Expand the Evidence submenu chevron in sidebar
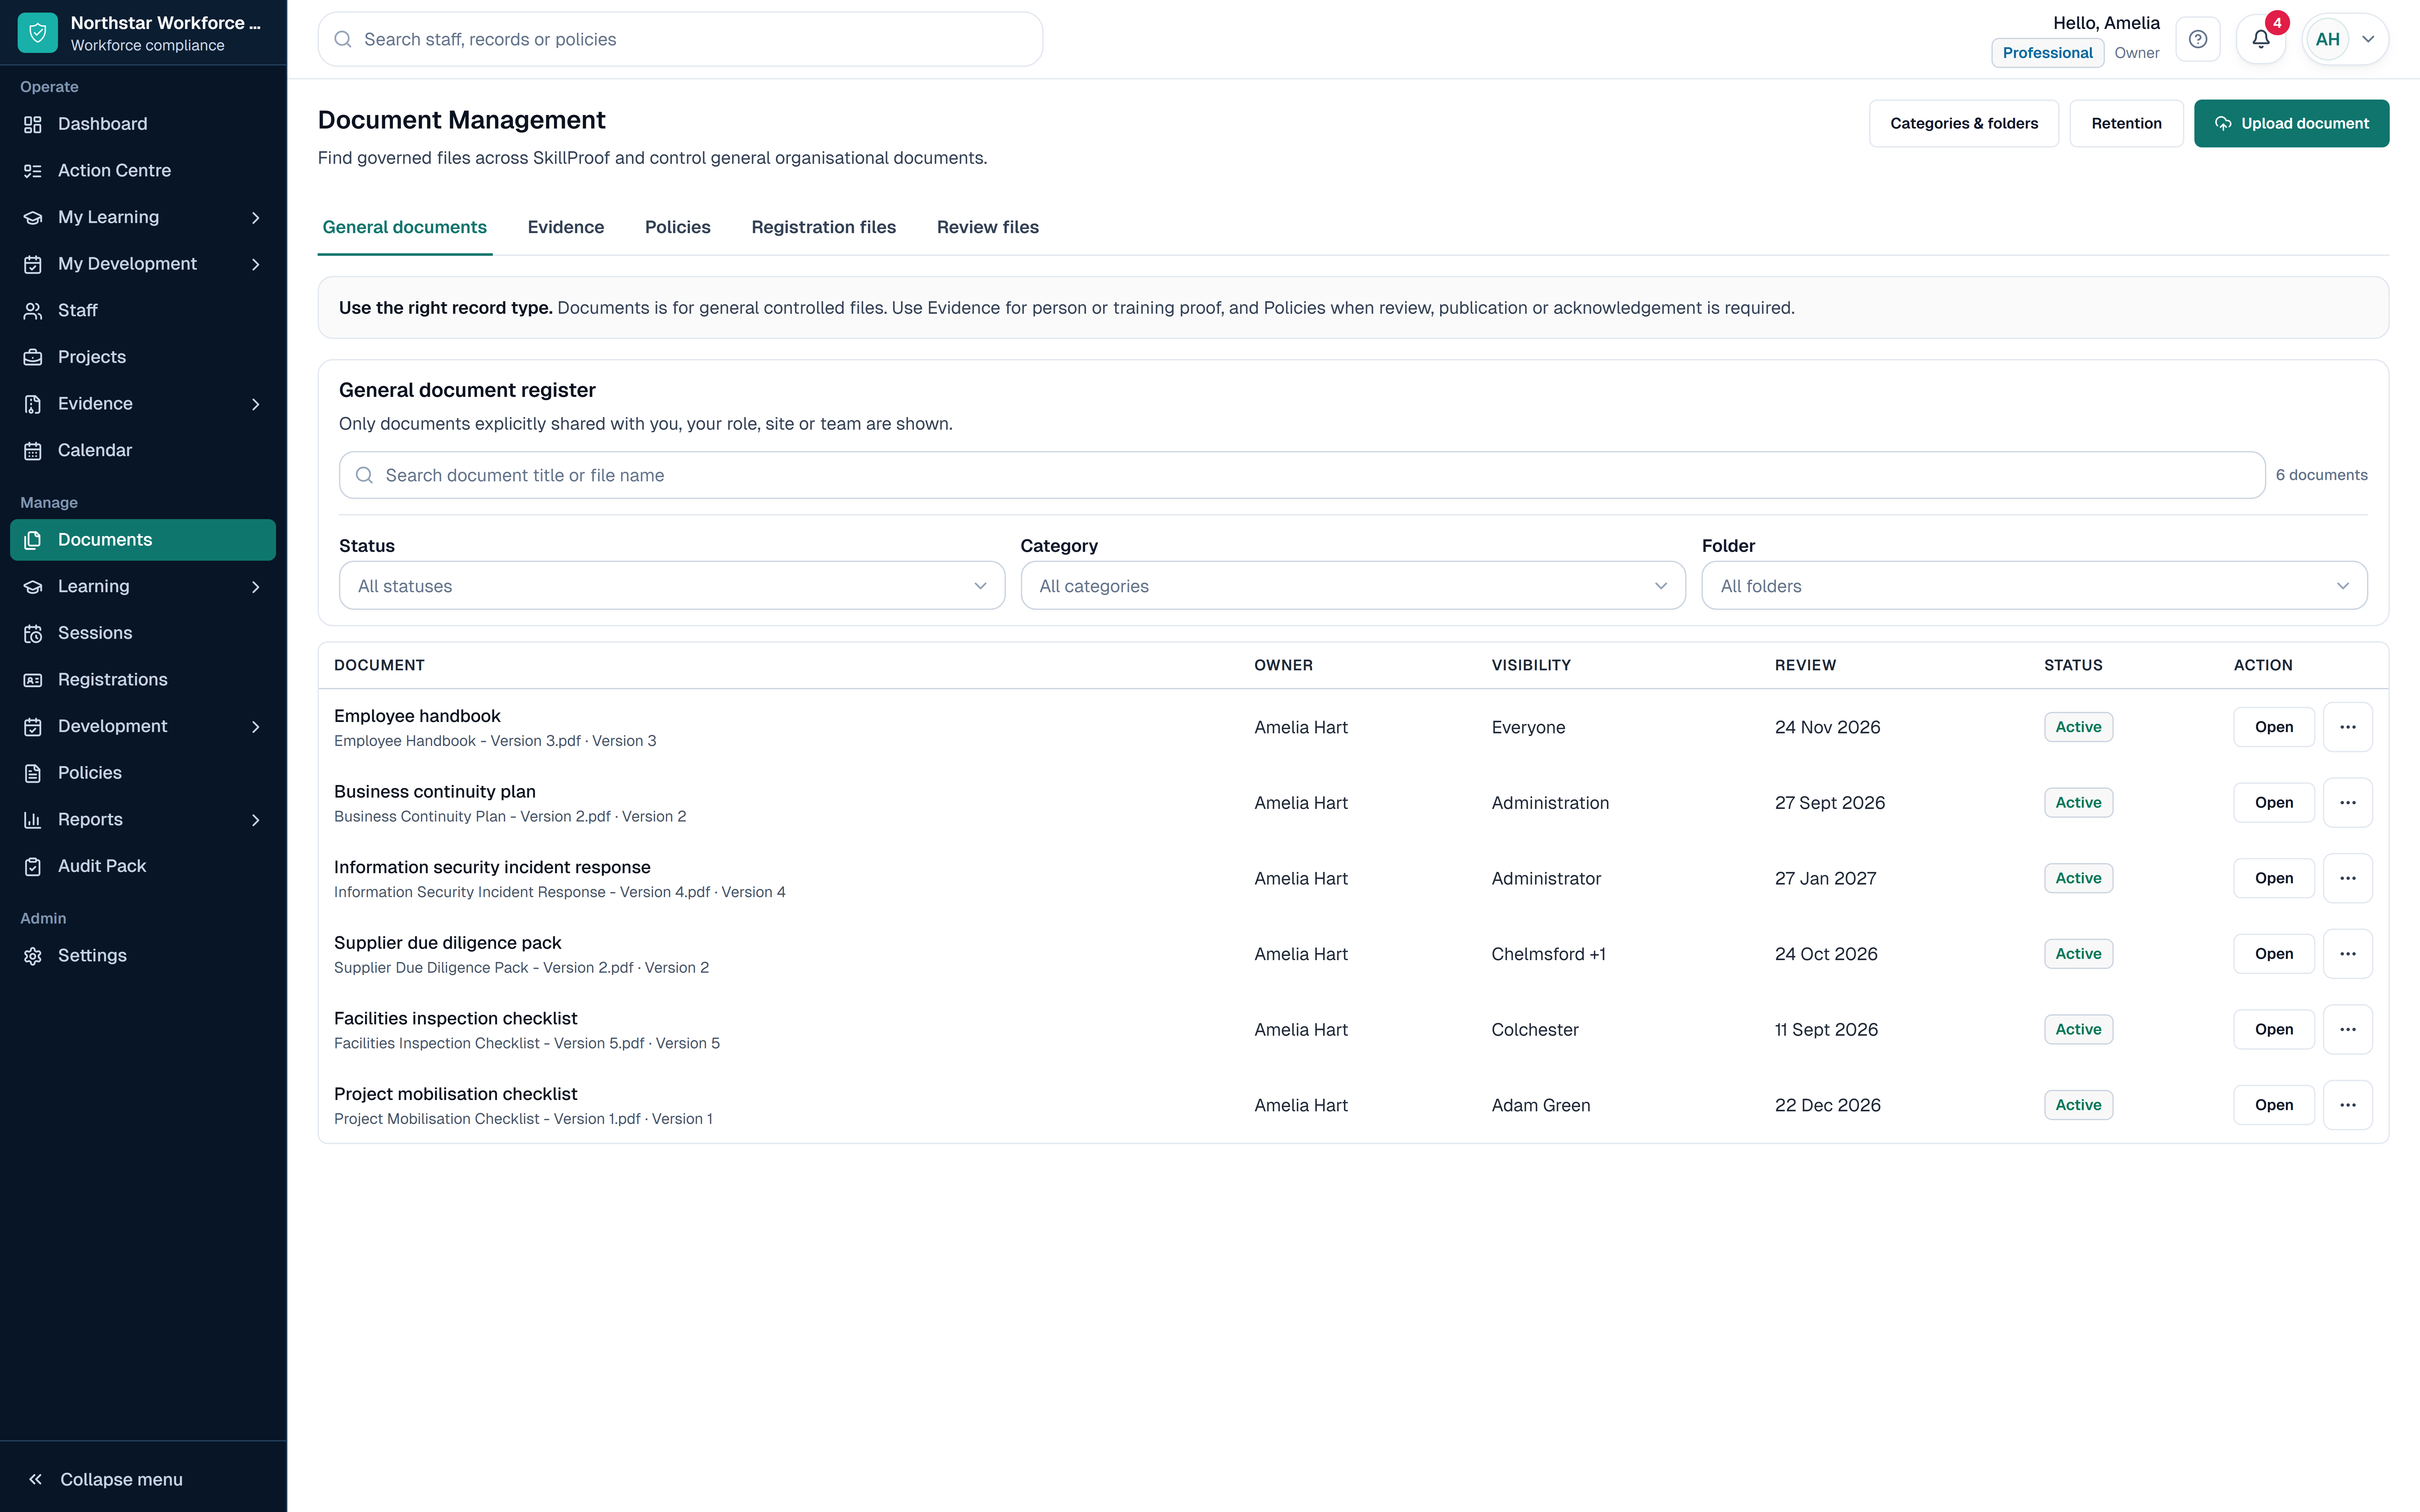The width and height of the screenshot is (2420, 1512). point(256,404)
